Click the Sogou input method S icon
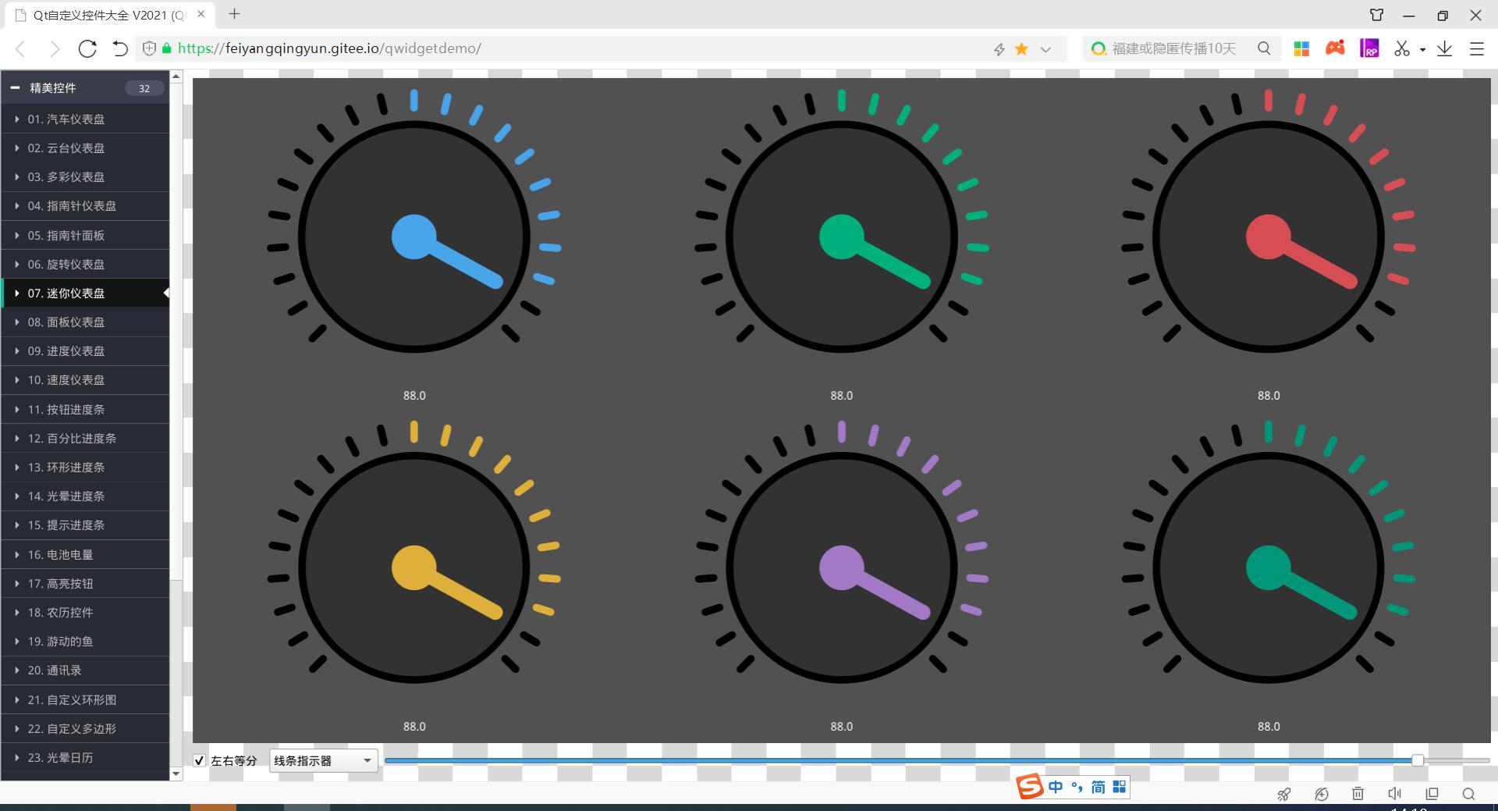Viewport: 1498px width, 811px height. pos(1030,787)
